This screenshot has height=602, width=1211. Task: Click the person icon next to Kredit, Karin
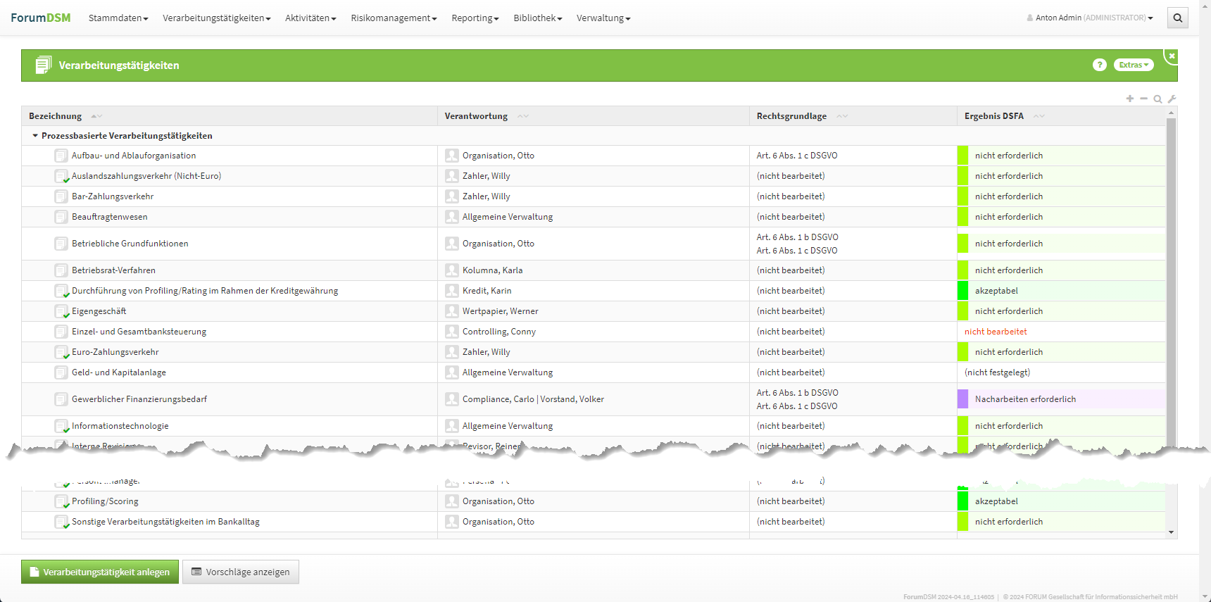[x=452, y=291]
